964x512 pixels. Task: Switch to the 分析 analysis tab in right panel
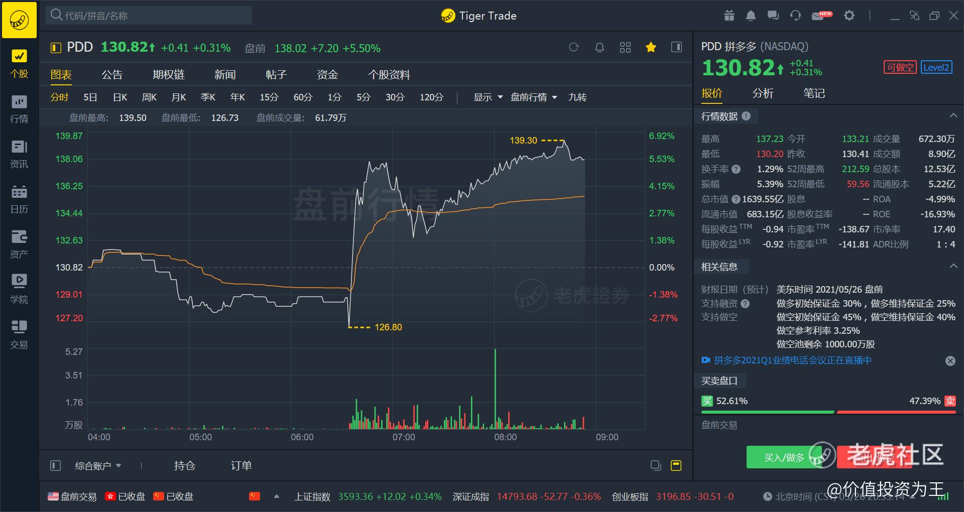(763, 93)
